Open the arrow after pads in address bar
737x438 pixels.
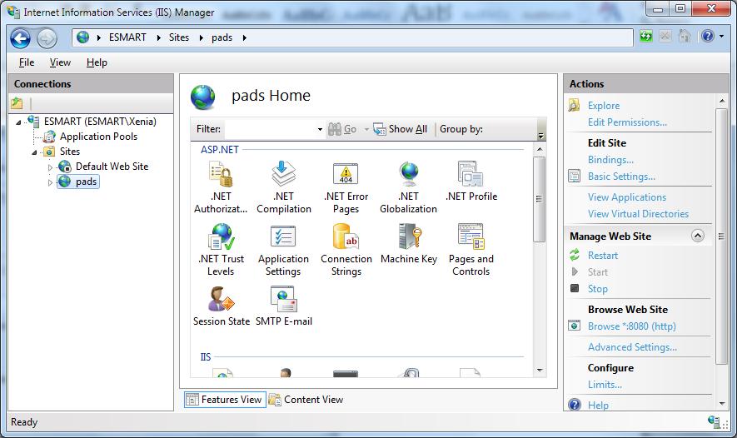(244, 37)
